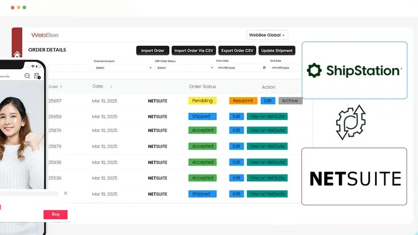Click the shopping cart icon on phone
The image size is (418, 235).
37,76
